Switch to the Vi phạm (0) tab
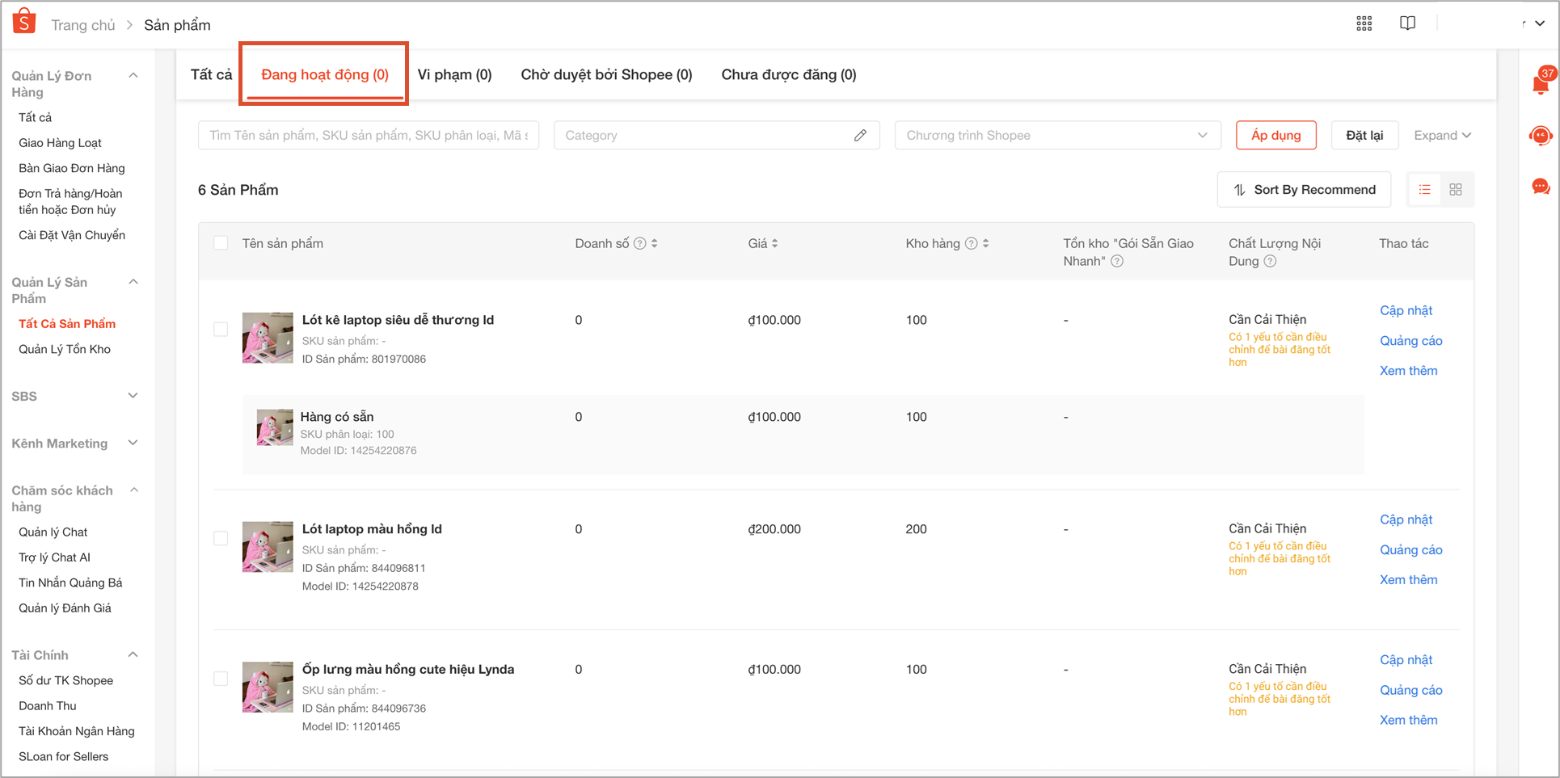Viewport: 1560px width, 778px height. [454, 75]
